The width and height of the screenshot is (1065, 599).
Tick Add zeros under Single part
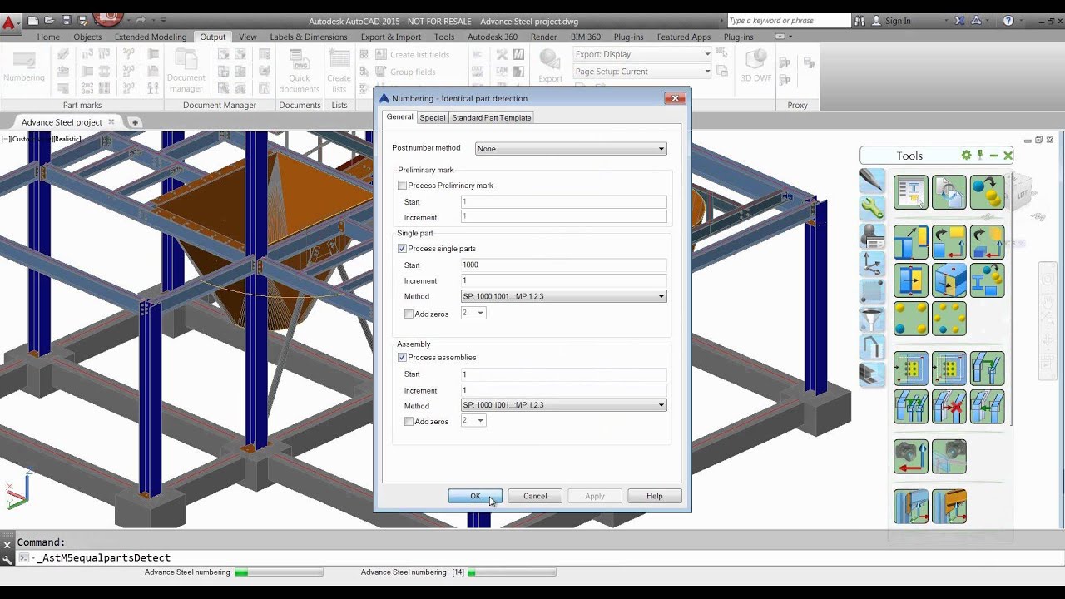pyautogui.click(x=409, y=314)
